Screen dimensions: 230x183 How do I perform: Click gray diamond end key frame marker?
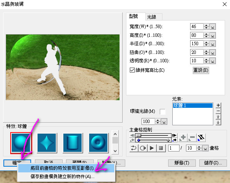coord(169,140)
